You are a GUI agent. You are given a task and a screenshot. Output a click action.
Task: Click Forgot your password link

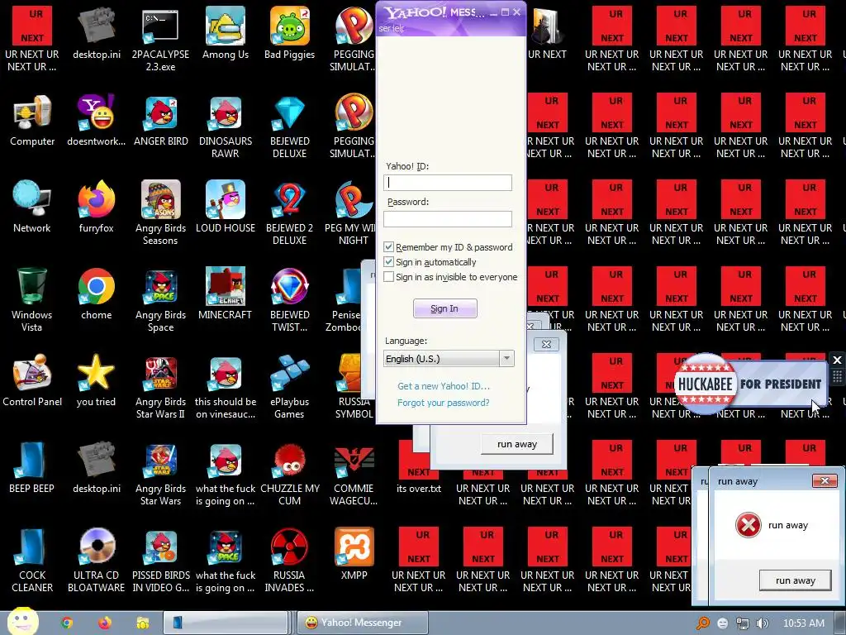(444, 403)
